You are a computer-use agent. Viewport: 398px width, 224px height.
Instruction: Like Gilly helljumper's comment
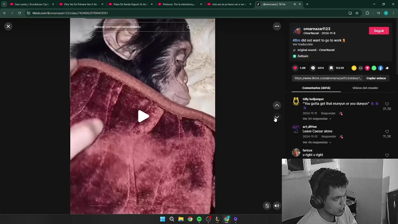coord(387,104)
